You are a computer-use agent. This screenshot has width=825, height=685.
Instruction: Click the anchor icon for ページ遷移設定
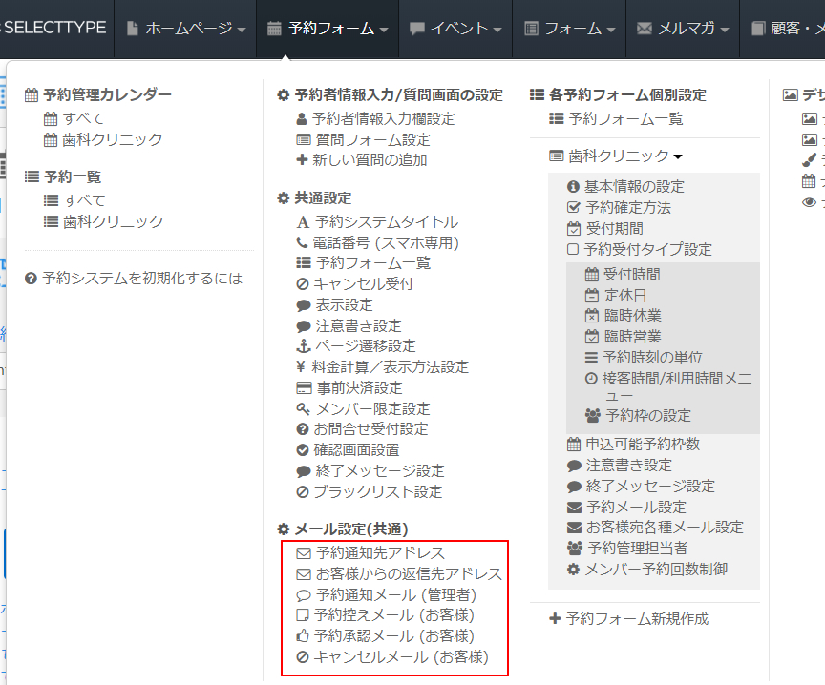coord(303,345)
